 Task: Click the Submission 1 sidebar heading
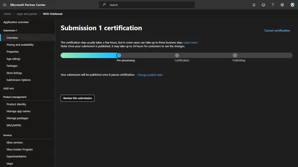[x=10, y=31]
